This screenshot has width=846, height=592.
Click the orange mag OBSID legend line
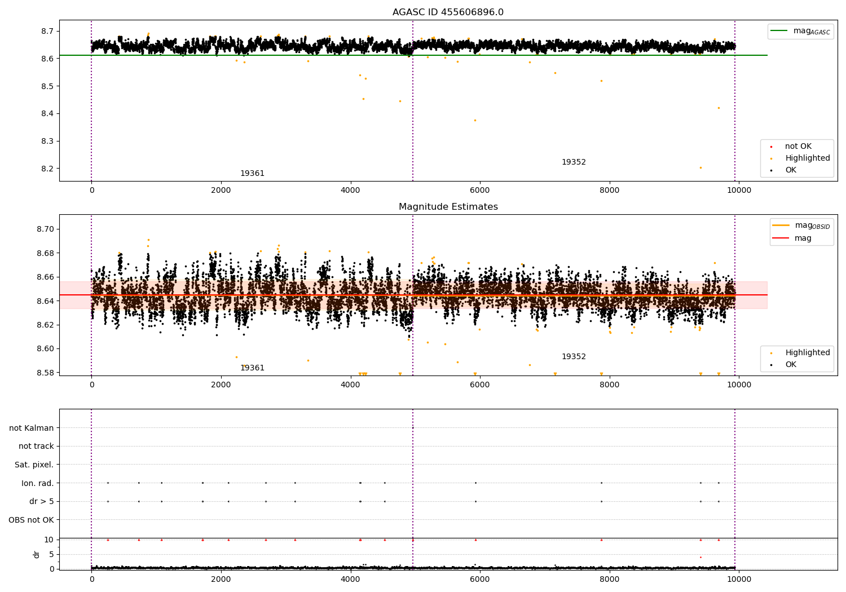click(781, 226)
